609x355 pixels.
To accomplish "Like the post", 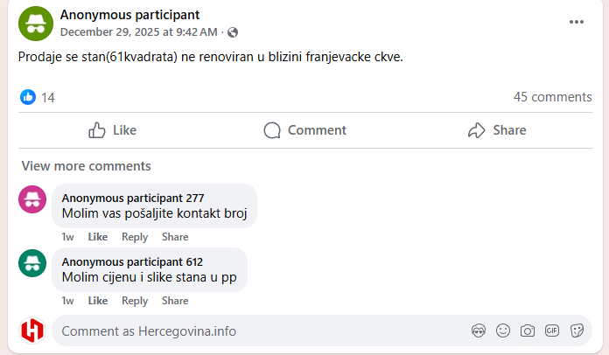I will [x=113, y=130].
